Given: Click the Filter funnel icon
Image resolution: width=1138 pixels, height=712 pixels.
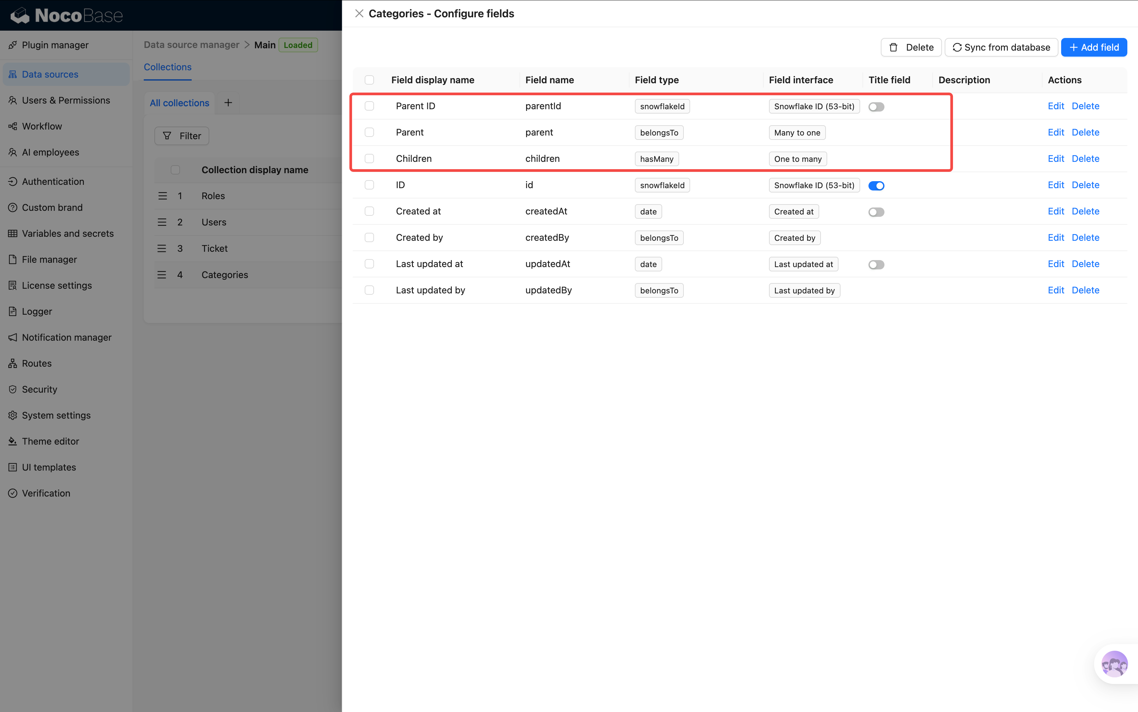Looking at the screenshot, I should [167, 136].
